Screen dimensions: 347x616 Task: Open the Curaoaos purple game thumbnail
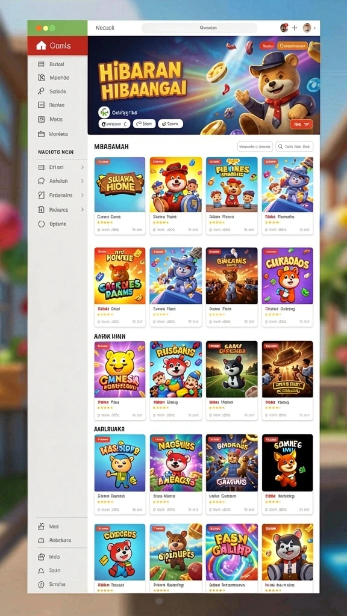point(287,276)
